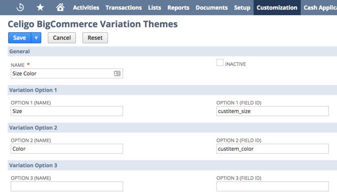
Task: Click the Variation Option 1 section header
Action: click(172, 90)
